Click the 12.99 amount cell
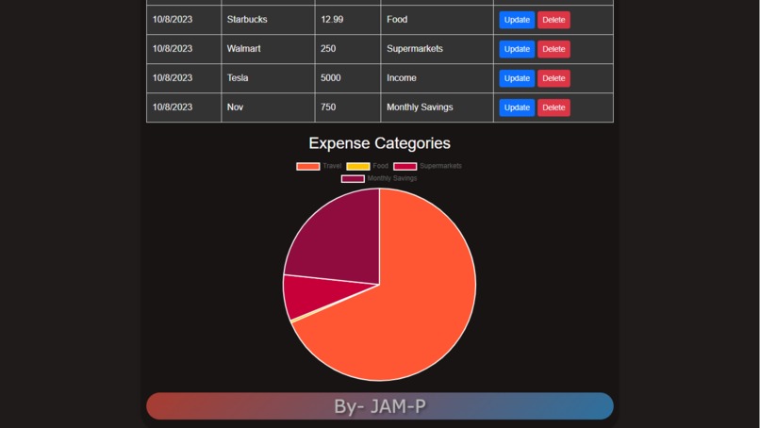Screen dimensions: 760x428 tap(348, 20)
